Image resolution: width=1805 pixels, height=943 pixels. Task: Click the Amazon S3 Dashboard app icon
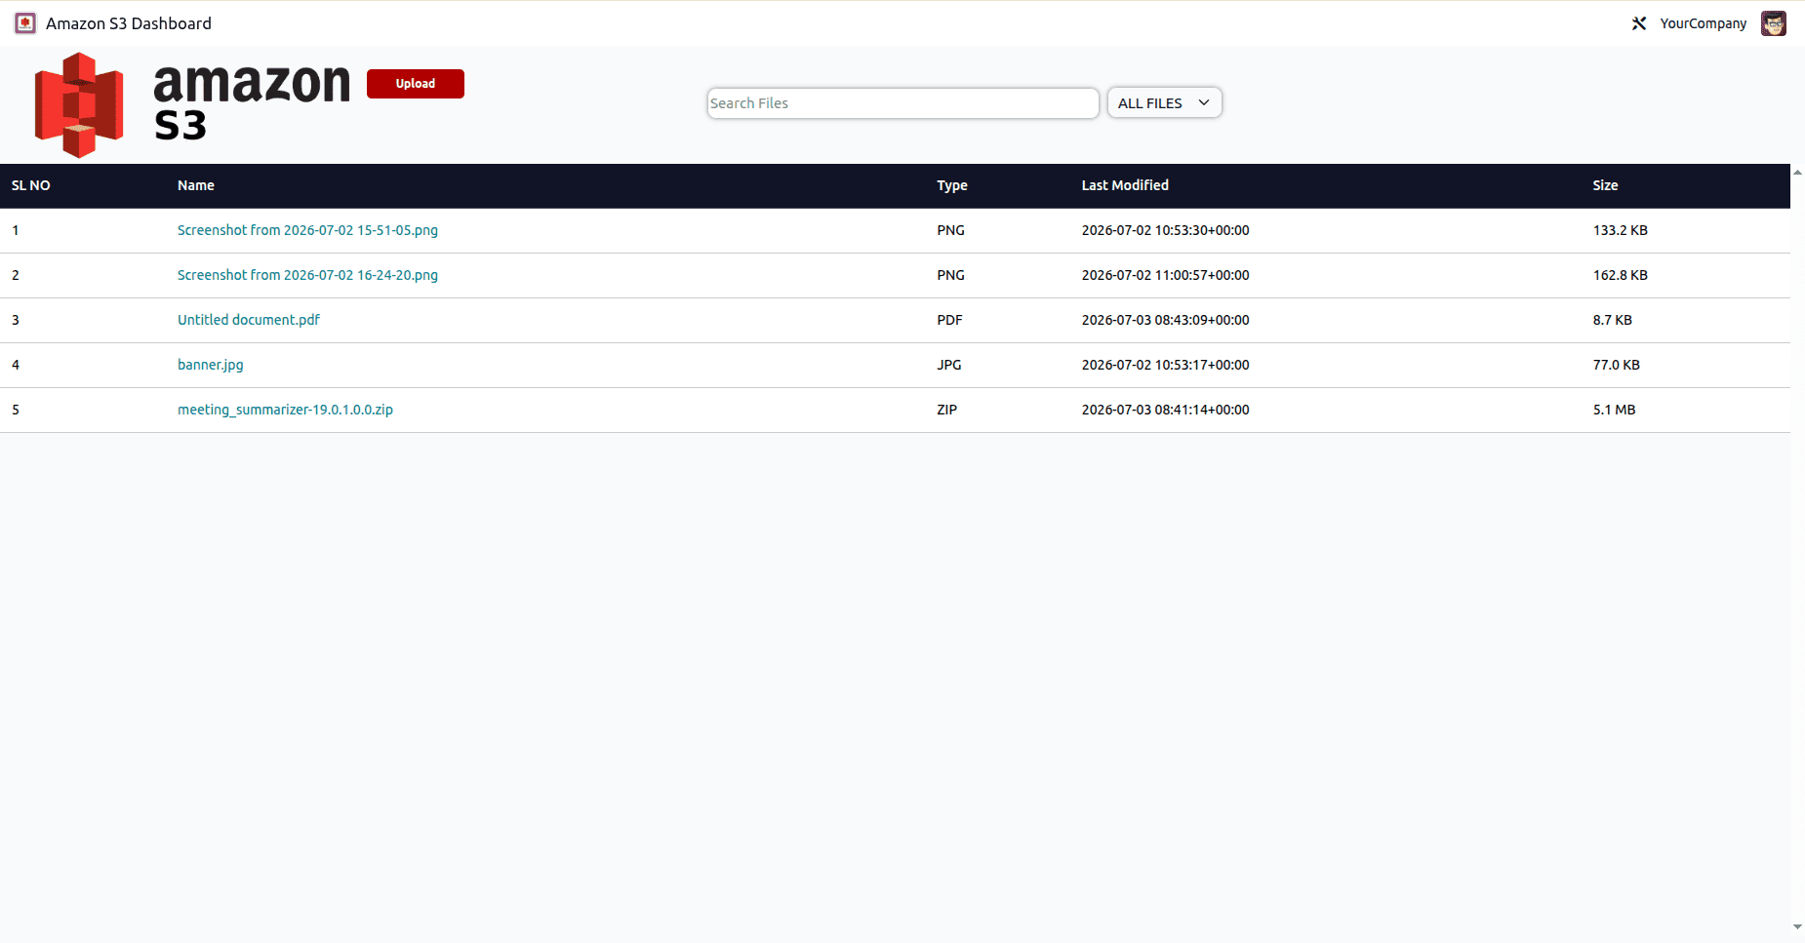point(25,23)
